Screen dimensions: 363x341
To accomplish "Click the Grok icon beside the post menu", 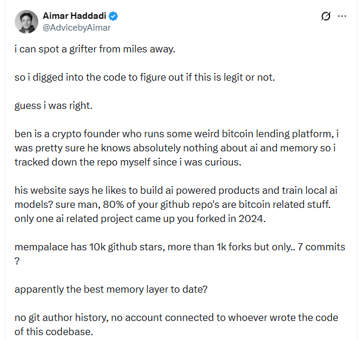I will pyautogui.click(x=325, y=16).
